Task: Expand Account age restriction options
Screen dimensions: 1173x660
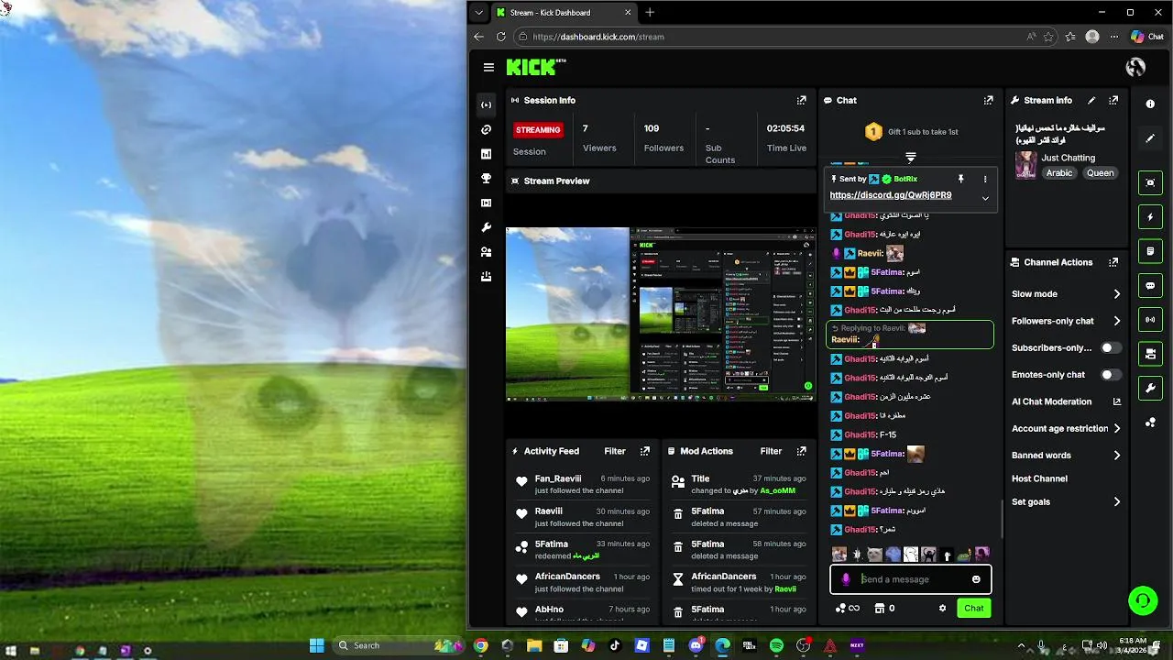Action: tap(1116, 428)
